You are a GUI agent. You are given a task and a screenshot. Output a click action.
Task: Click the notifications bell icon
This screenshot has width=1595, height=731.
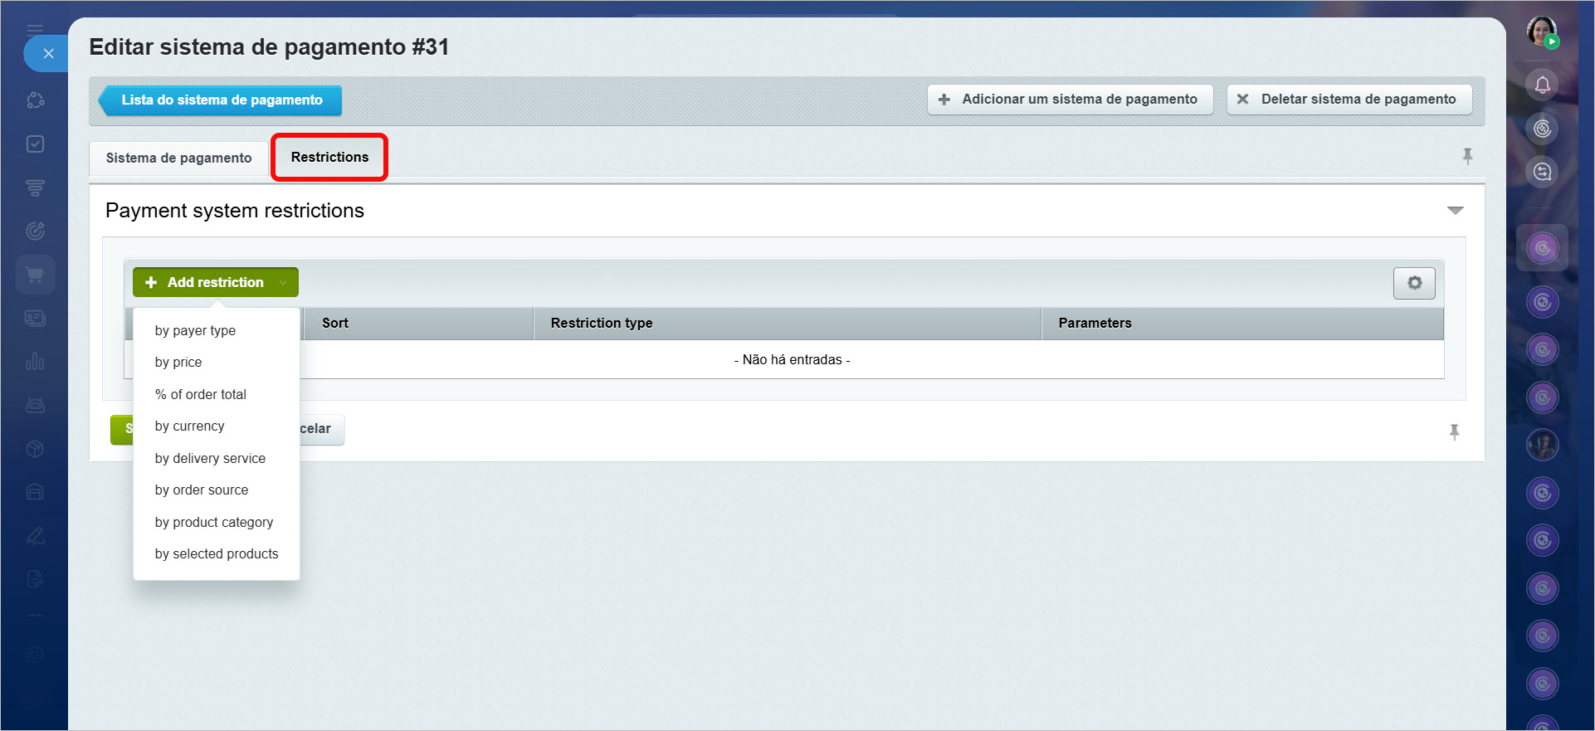(1542, 85)
